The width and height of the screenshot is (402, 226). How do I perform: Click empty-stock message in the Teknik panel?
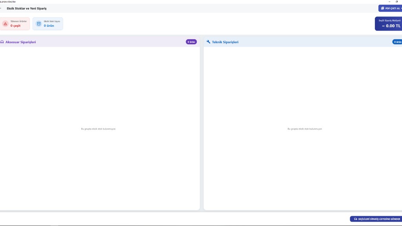[x=305, y=129]
